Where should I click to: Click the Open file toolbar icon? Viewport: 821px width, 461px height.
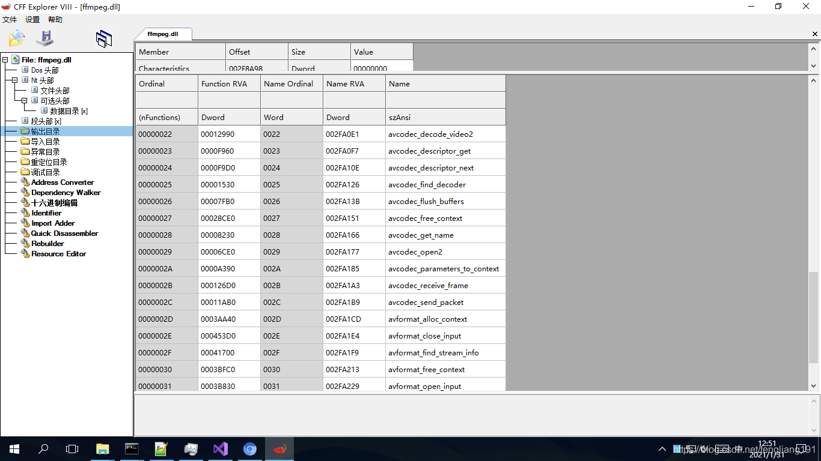click(17, 38)
